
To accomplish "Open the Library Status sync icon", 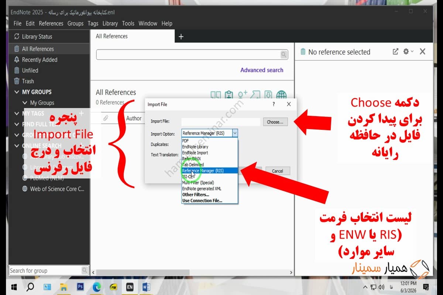I will coord(17,37).
